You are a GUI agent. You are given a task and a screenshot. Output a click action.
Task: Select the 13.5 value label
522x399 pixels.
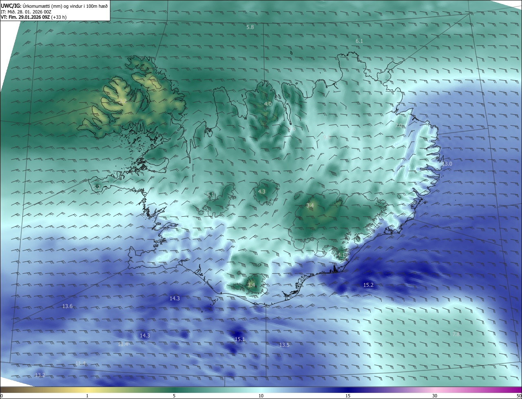click(x=284, y=345)
